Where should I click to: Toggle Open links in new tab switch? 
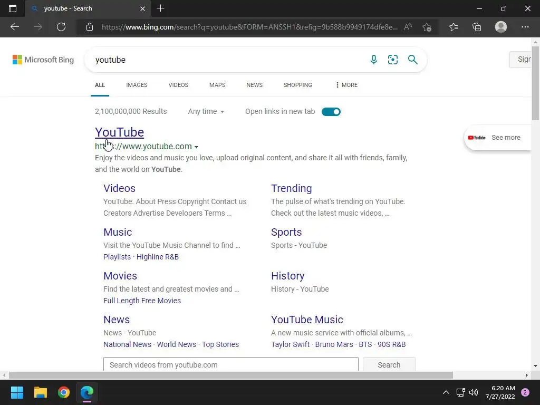click(x=331, y=112)
